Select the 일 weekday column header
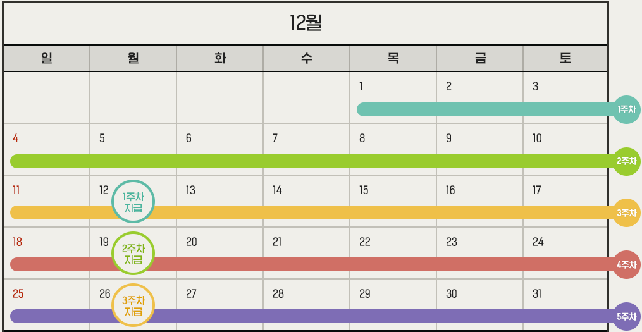The width and height of the screenshot is (642, 332). pos(46,58)
